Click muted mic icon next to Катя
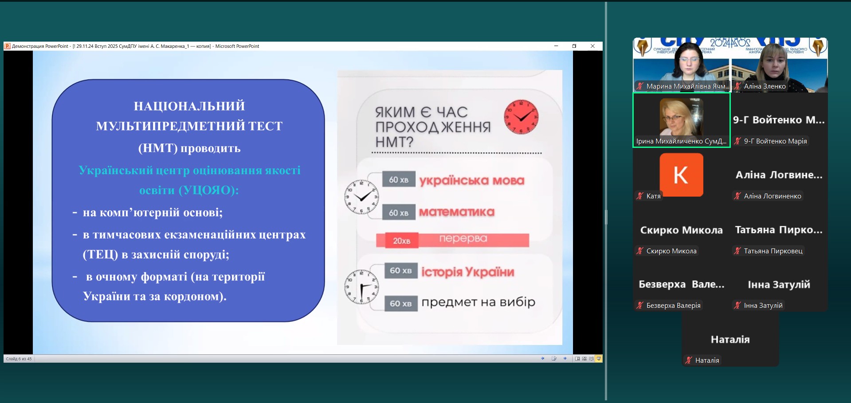This screenshot has width=851, height=403. [x=640, y=196]
